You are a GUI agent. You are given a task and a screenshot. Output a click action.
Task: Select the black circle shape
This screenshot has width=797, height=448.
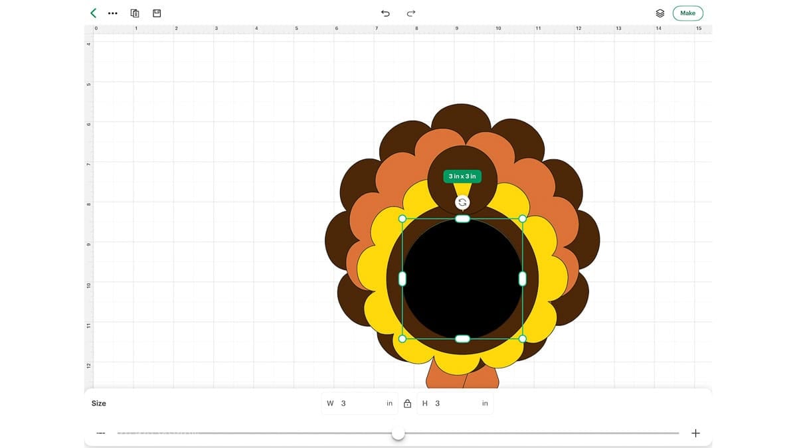(x=462, y=279)
